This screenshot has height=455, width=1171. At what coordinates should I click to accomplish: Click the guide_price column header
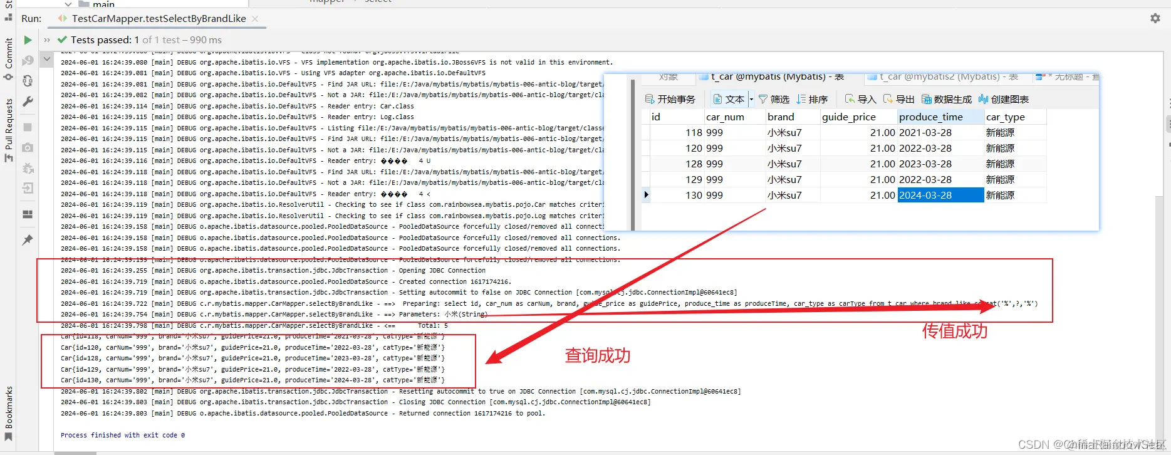859,117
